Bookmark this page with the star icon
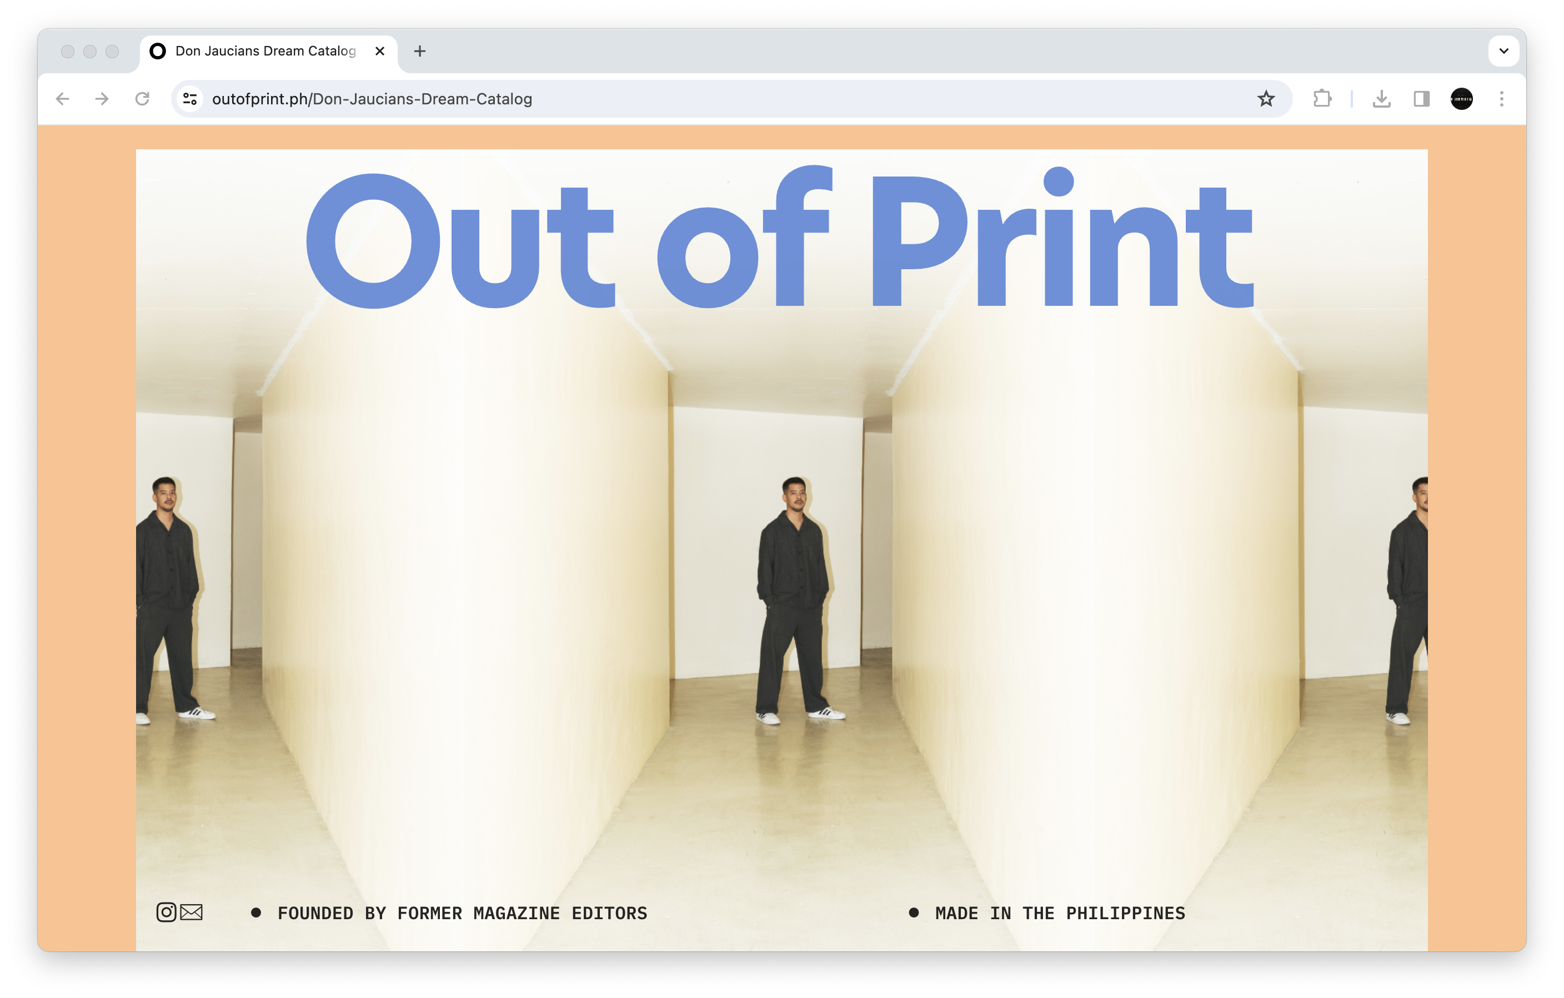 click(1266, 99)
